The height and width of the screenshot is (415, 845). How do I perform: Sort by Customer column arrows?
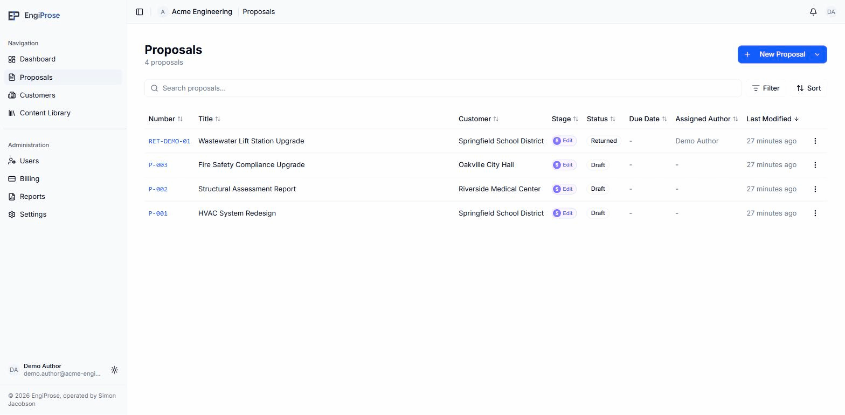pyautogui.click(x=496, y=119)
